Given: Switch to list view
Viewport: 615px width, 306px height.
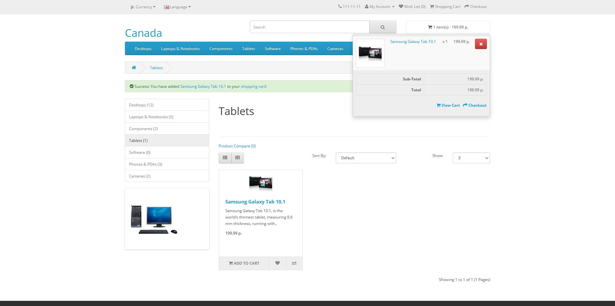Looking at the screenshot, I should (x=225, y=158).
